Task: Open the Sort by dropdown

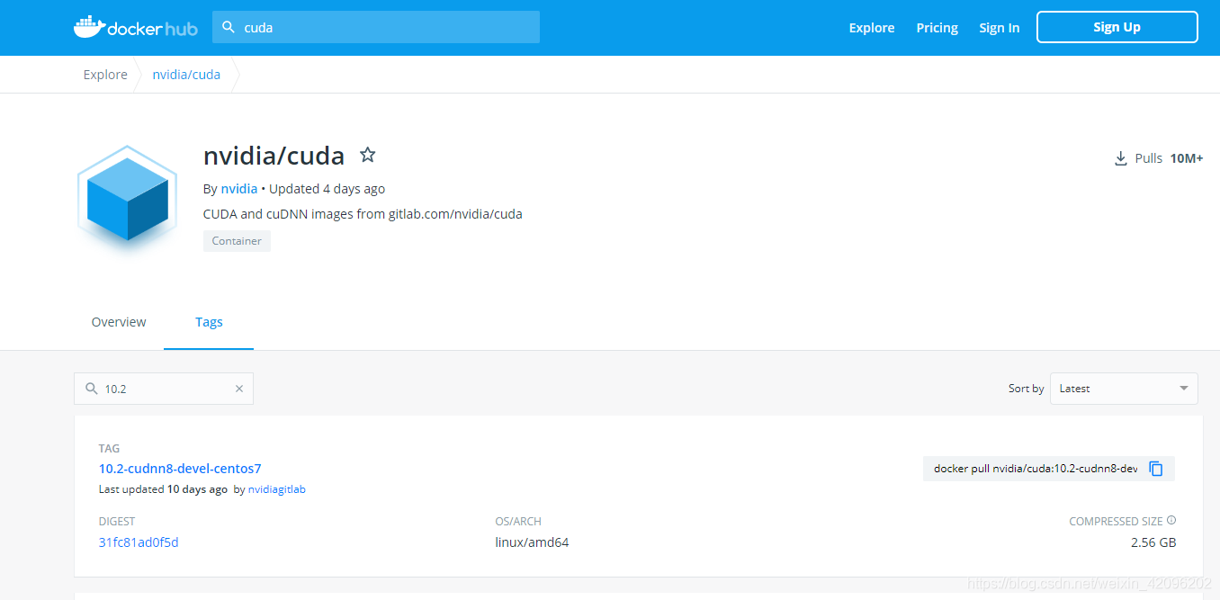Action: pyautogui.click(x=1123, y=388)
